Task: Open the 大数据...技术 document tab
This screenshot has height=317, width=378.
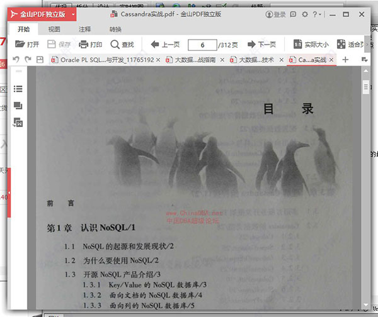Action: [x=252, y=60]
